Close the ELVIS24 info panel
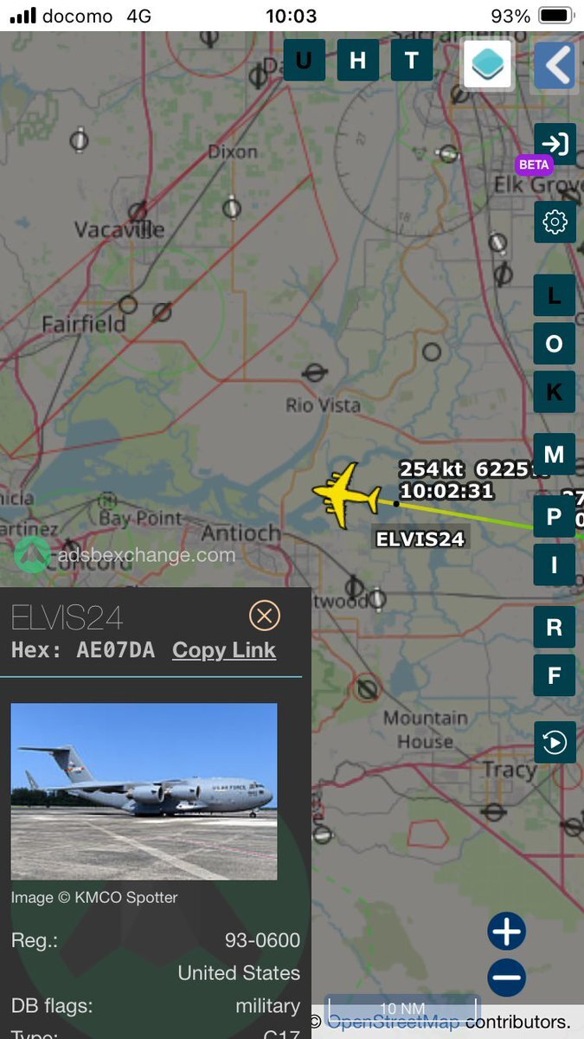584x1039 pixels. 265,616
